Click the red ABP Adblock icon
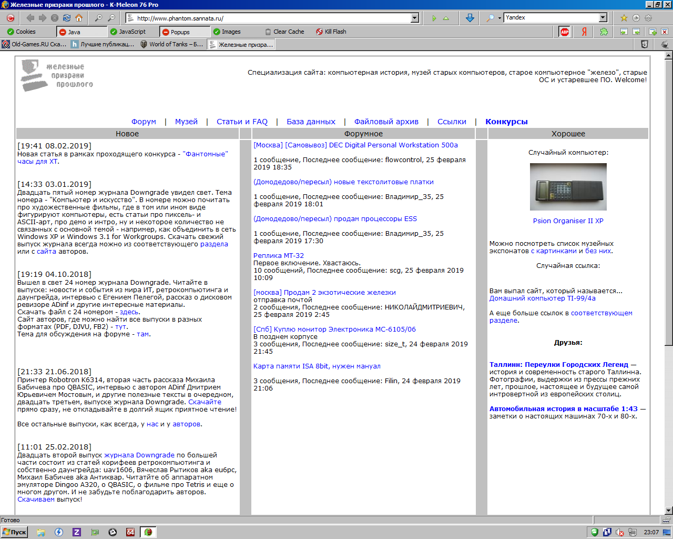This screenshot has height=539, width=673. [x=565, y=32]
